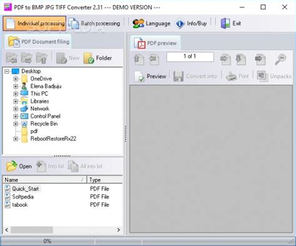Expand the Control Panel node
Viewport: 296px width, 246px height.
[16, 116]
